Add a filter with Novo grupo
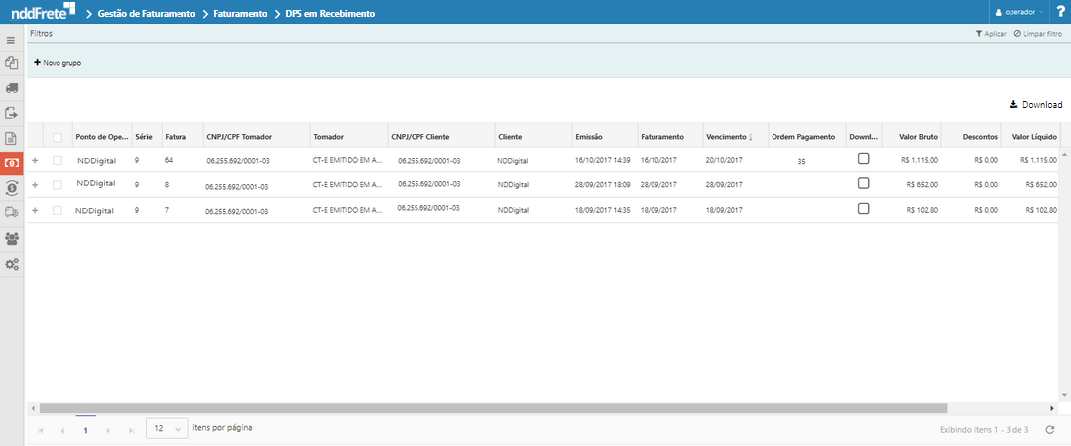The image size is (1071, 446). (x=58, y=62)
